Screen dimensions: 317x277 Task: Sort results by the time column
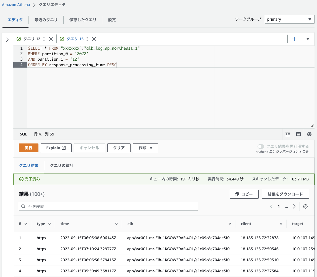116,224
